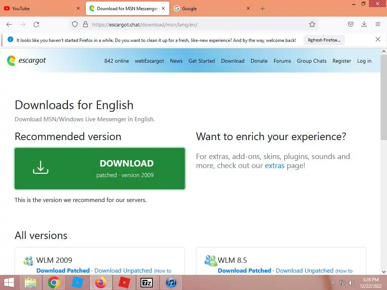Screen dimensions: 387x290
Task: Open the extras page link
Action: (274, 165)
